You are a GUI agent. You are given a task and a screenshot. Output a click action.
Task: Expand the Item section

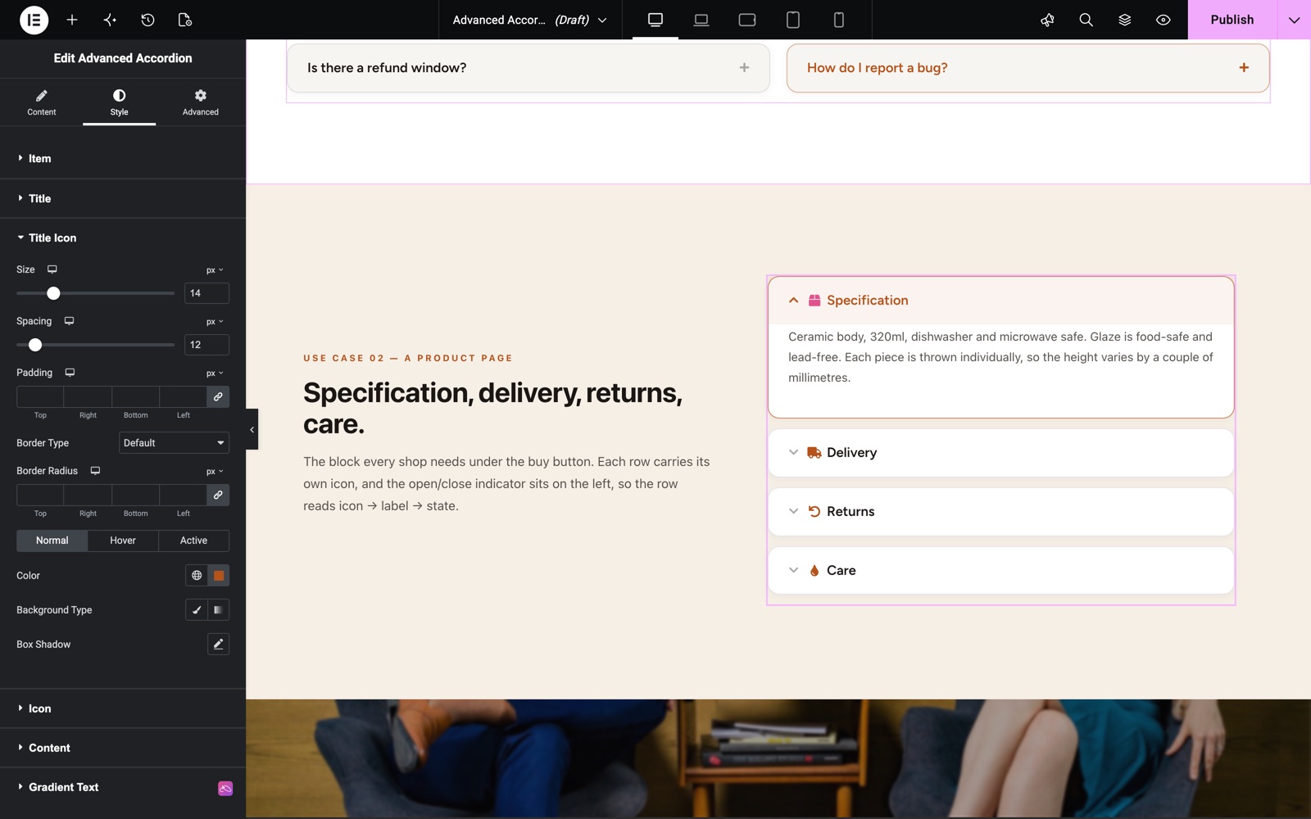click(x=123, y=159)
